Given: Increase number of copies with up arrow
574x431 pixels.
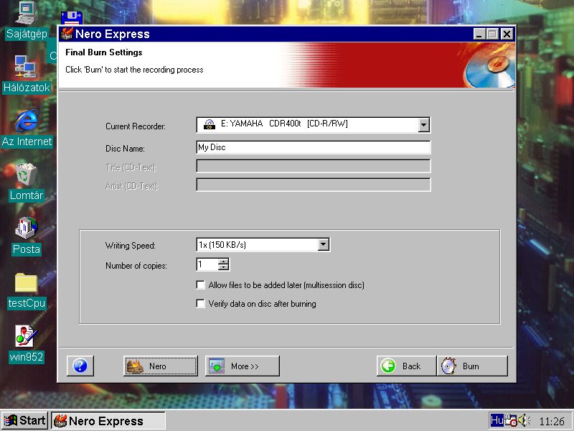Looking at the screenshot, I should pyautogui.click(x=223, y=261).
